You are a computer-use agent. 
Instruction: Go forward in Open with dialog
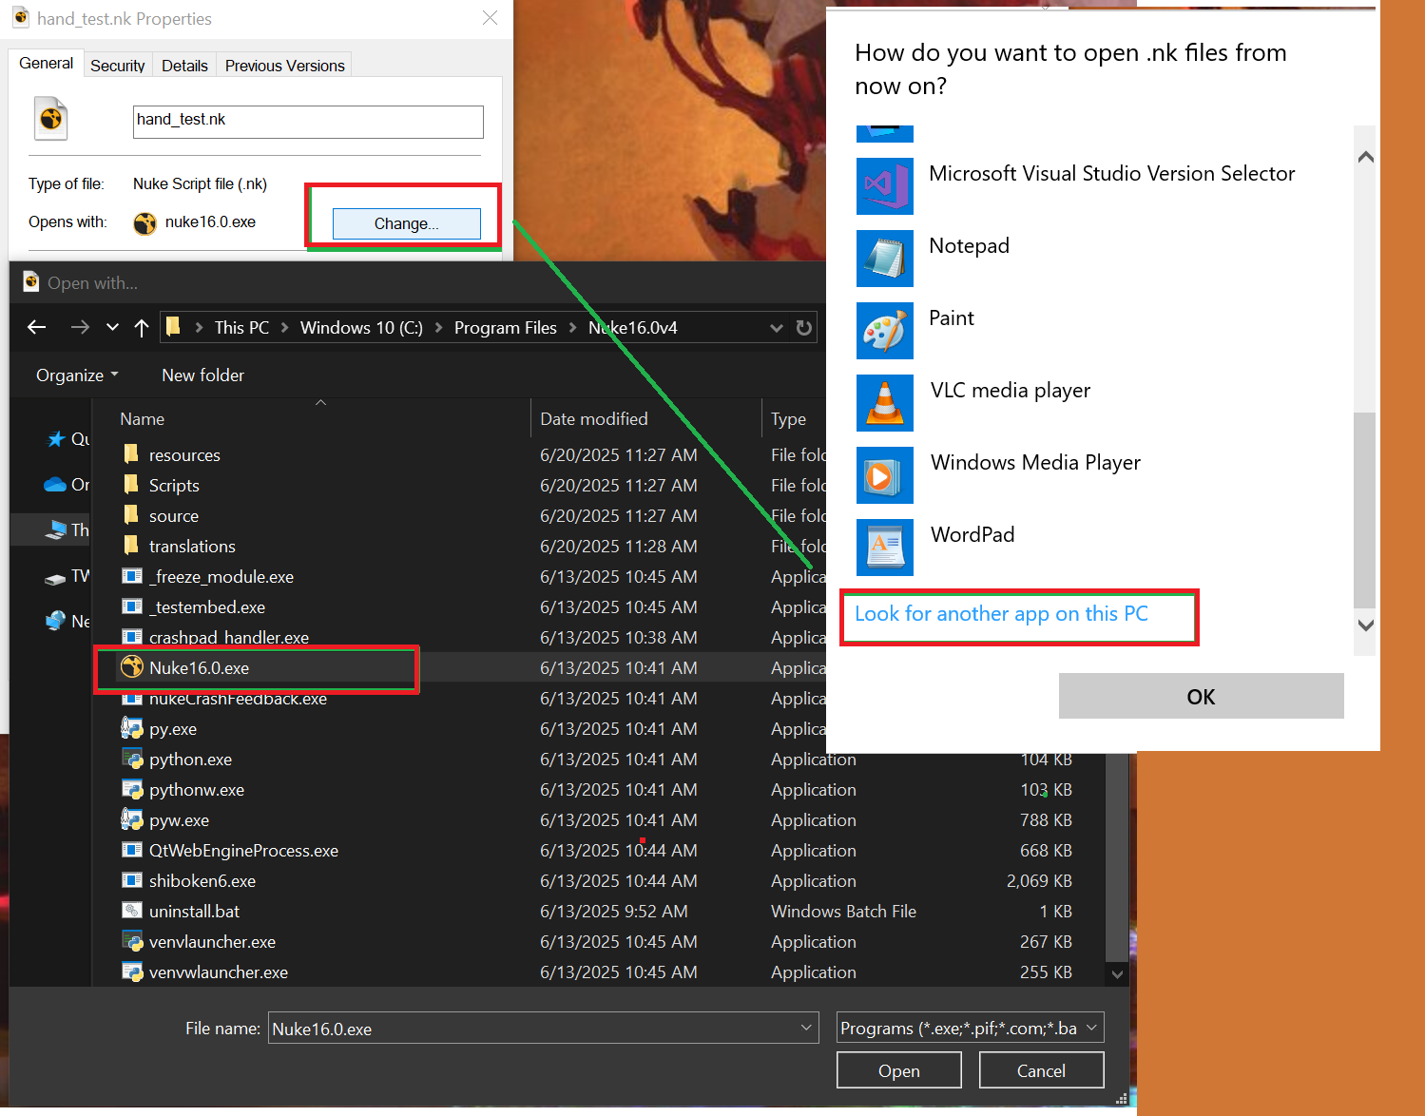(80, 327)
